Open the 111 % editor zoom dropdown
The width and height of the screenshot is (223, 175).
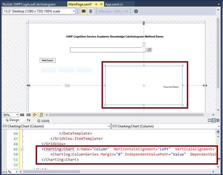coord(10,172)
